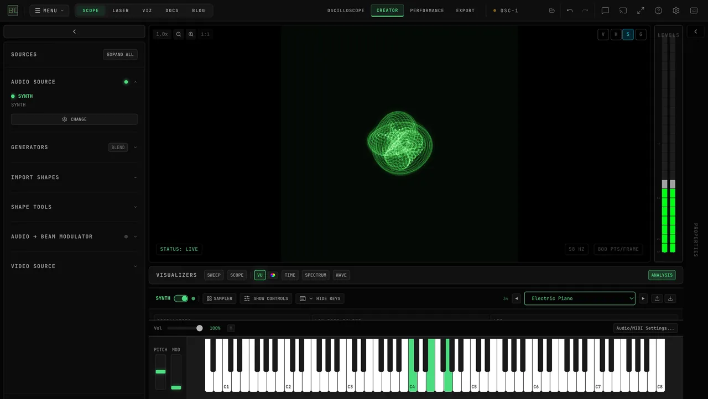
Task: Open the Electric Piano preset dropdown
Action: coord(580,298)
